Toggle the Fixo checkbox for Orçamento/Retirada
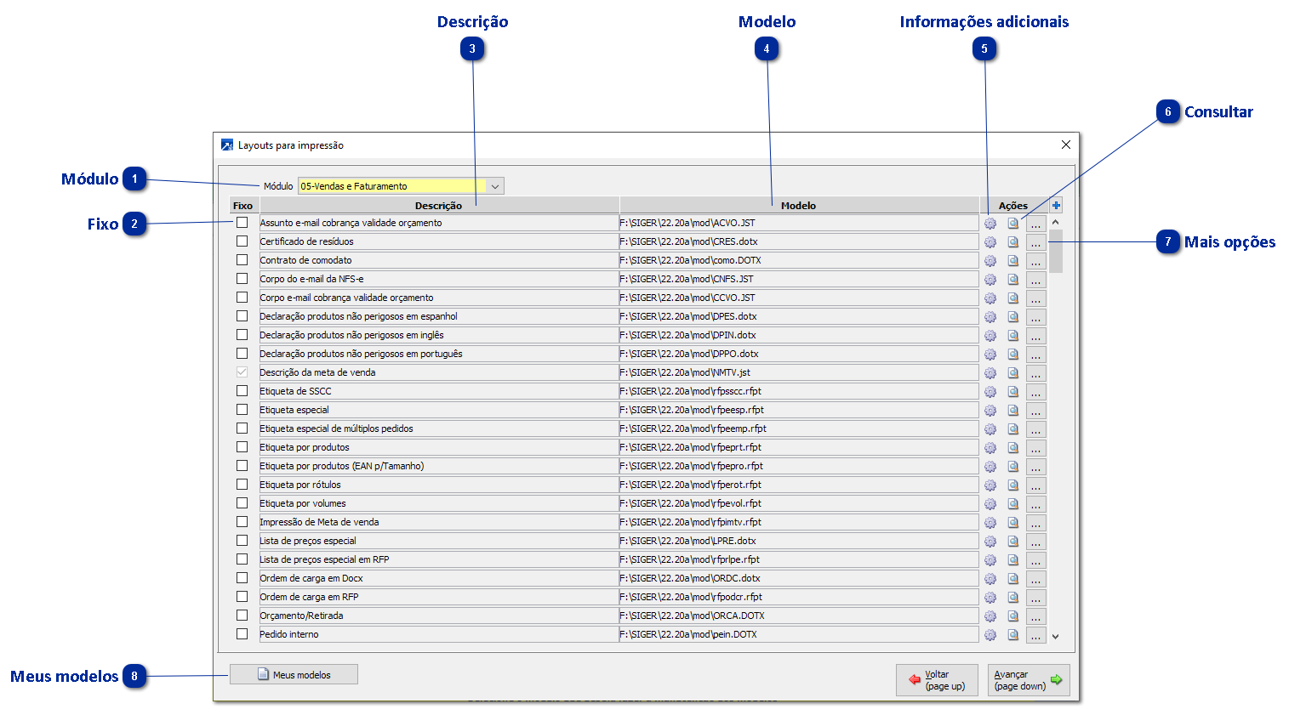Viewport: 1289px width, 715px height. [x=242, y=616]
